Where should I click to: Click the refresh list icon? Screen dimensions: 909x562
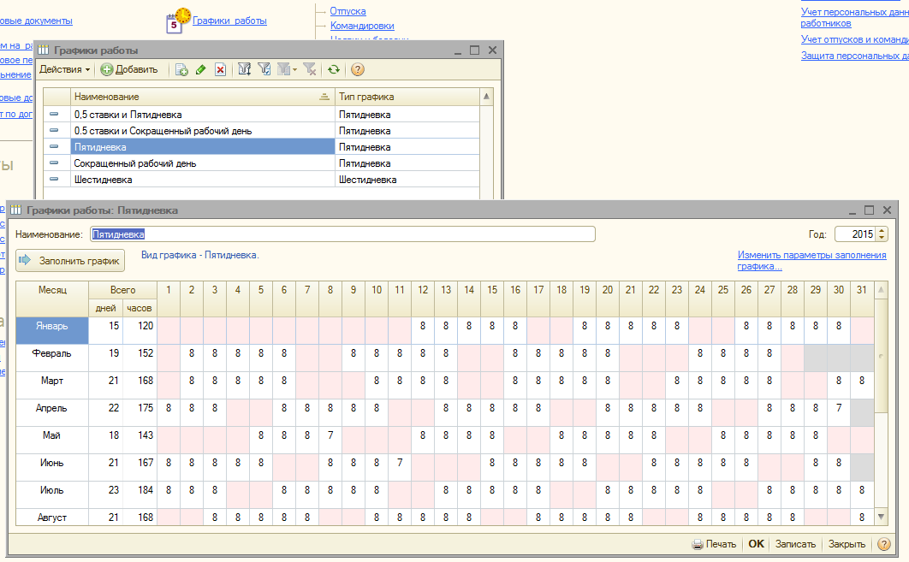coord(334,70)
